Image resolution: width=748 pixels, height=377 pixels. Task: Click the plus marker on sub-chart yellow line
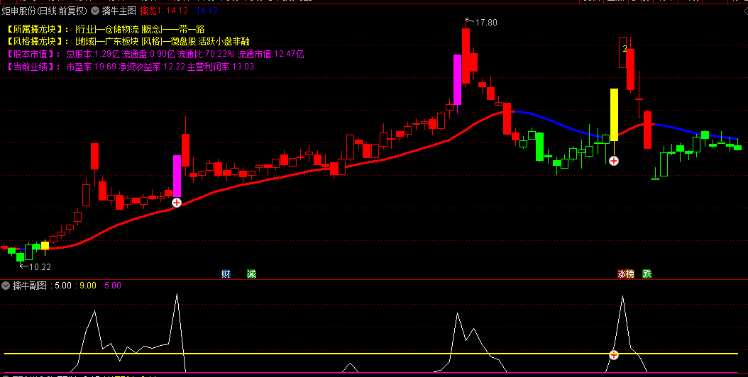614,354
